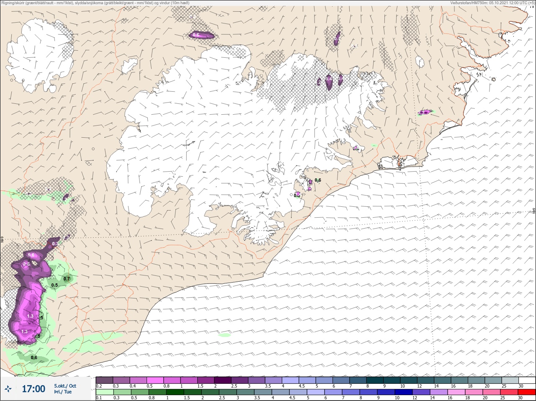This screenshot has width=536, height=401.
Task: Click the 'Þri./ Tue' weekday label
Action: pyautogui.click(x=63, y=392)
